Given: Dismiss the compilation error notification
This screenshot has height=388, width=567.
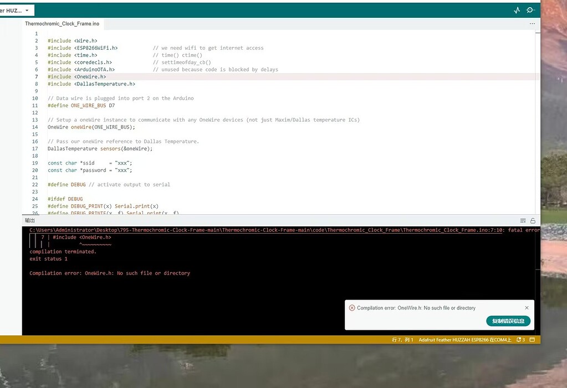Looking at the screenshot, I should click(x=527, y=307).
